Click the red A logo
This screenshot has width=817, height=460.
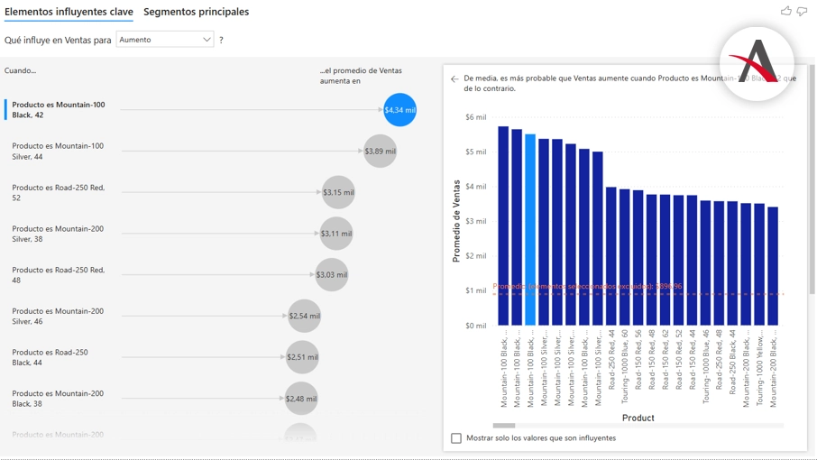coord(756,63)
